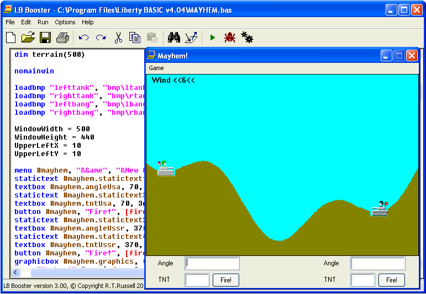Screen dimensions: 426x294
Task: Save the program using the floppy disk icon
Action: [x=45, y=38]
